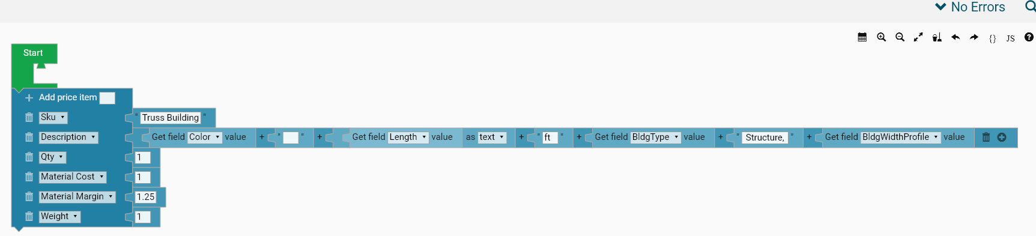Click the zoom in magnifier icon

(x=881, y=37)
